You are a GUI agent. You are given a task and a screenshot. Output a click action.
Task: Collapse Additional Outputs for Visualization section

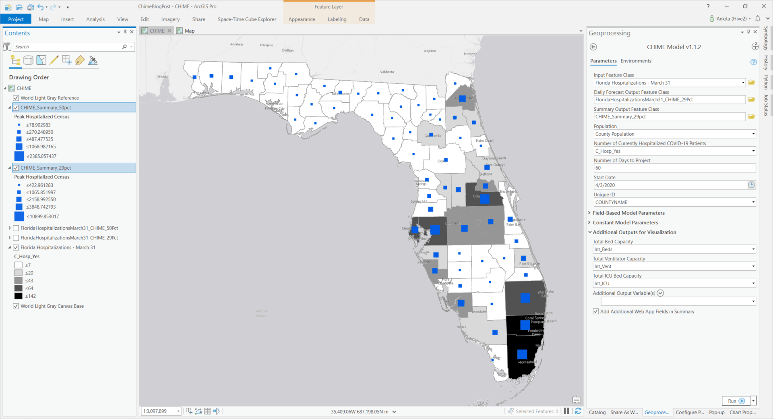click(590, 232)
